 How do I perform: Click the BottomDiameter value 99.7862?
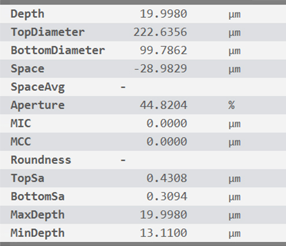tap(164, 50)
